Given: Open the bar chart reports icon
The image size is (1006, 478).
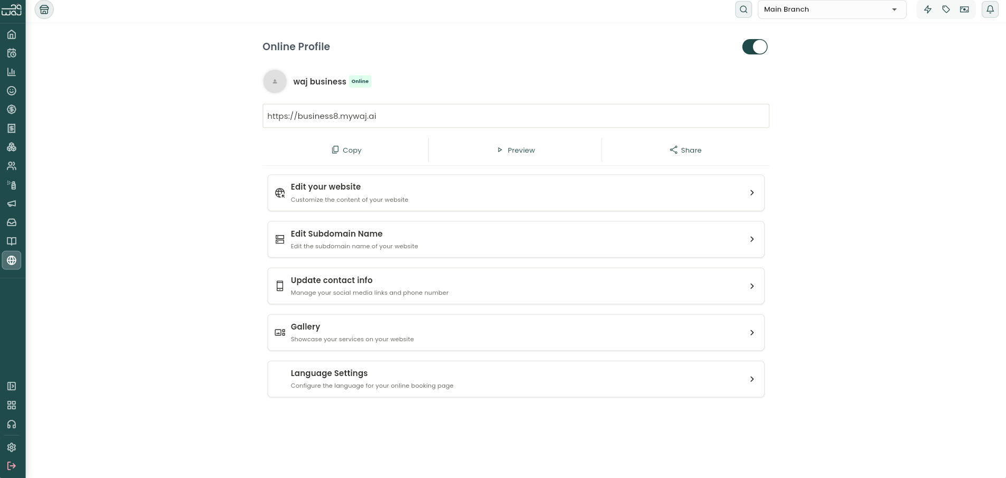Looking at the screenshot, I should click(x=12, y=72).
